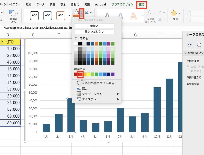Image resolution: width=204 pixels, height=155 pixels.
Task: Open the Acrobat ribbon tab
Action: [101, 4]
